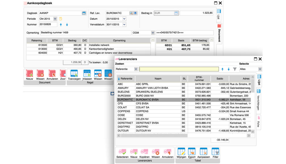286x164 pixels.
Task: Click Nieuw in the Document toolbar group
Action: [29, 75]
